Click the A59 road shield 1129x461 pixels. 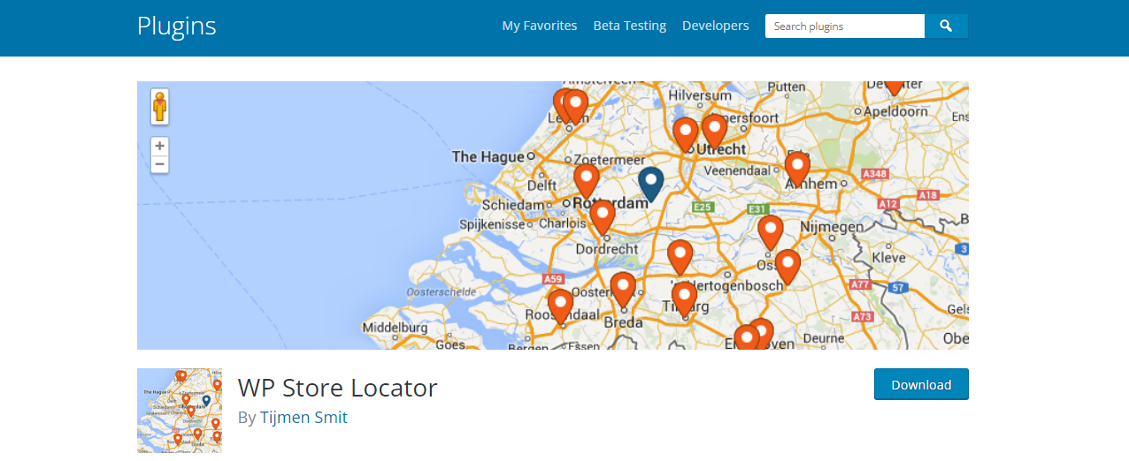click(x=553, y=279)
